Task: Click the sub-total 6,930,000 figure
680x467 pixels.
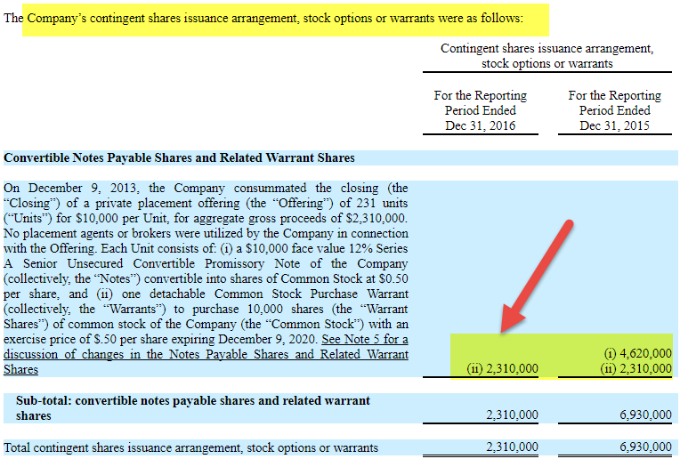Action: [x=646, y=415]
